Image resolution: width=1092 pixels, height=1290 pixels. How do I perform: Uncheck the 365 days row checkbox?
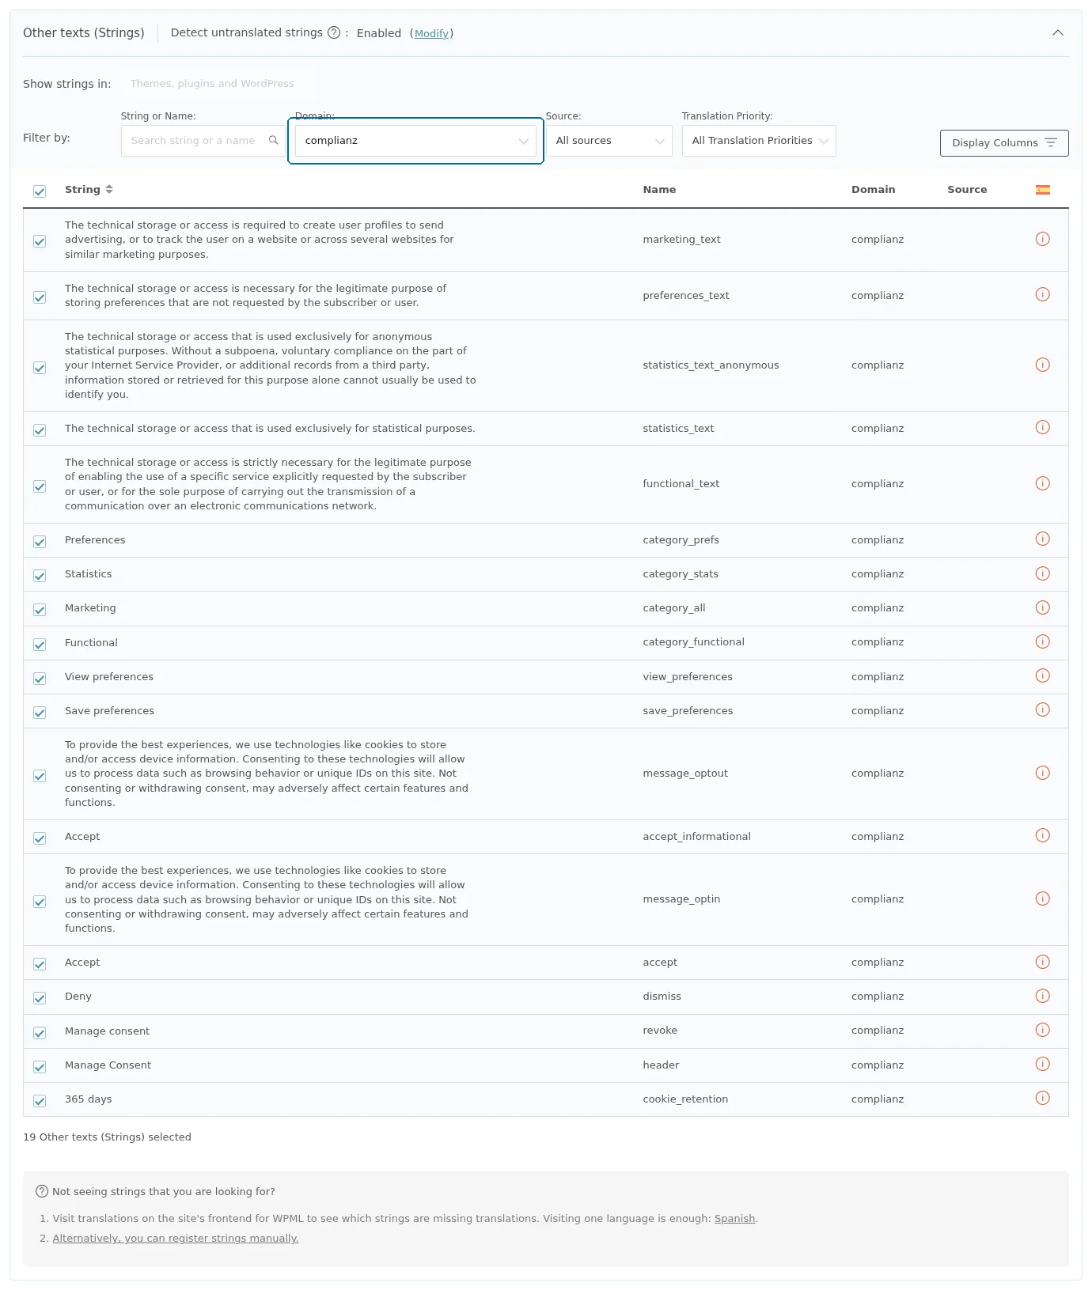[40, 1101]
